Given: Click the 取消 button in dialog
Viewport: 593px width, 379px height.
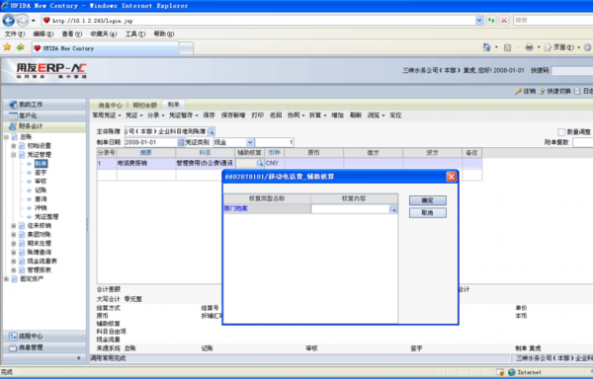Looking at the screenshot, I should point(427,213).
